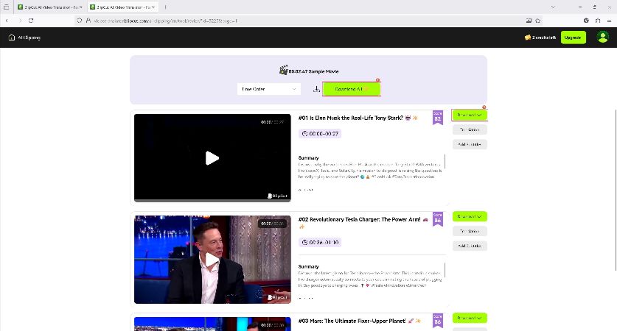Select the second browser tab
Image resolution: width=617 pixels, height=331 pixels.
pos(122,7)
